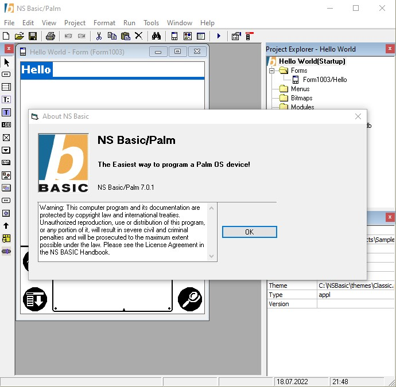The height and width of the screenshot is (387, 396).
Task: Click the Type property value appl
Action: [356, 295]
